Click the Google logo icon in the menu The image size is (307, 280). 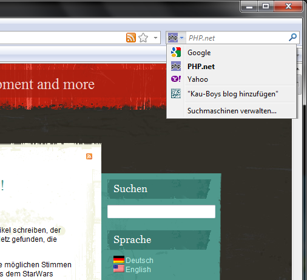(x=176, y=52)
